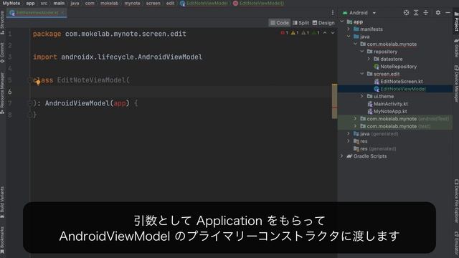The width and height of the screenshot is (459, 258).
Task: Select MainActivity.kt in the project tree
Action: click(387, 104)
